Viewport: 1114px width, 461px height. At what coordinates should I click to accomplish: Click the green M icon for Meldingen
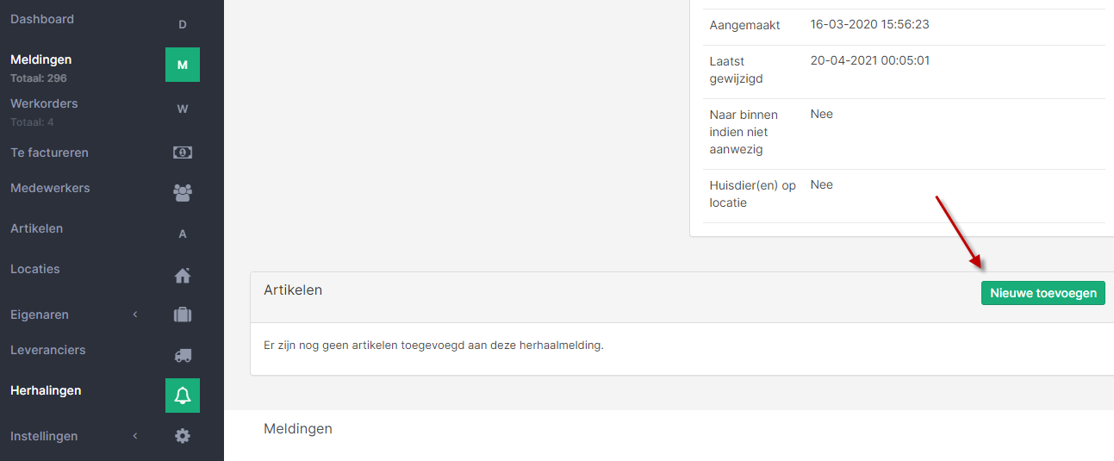pyautogui.click(x=183, y=65)
